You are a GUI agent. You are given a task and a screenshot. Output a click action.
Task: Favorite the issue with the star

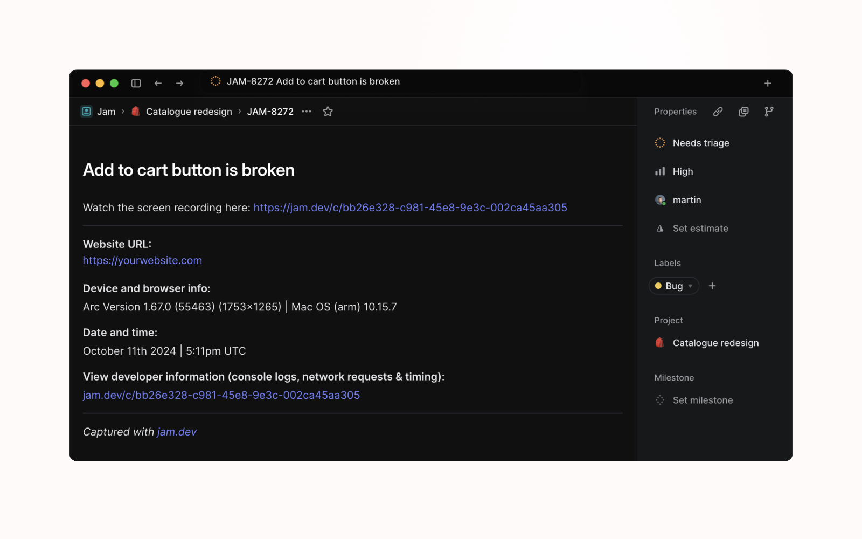[x=328, y=112]
